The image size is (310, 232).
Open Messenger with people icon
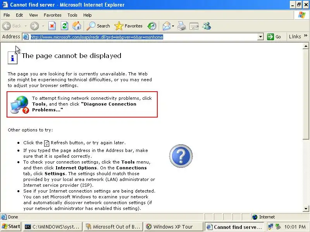[207, 26]
